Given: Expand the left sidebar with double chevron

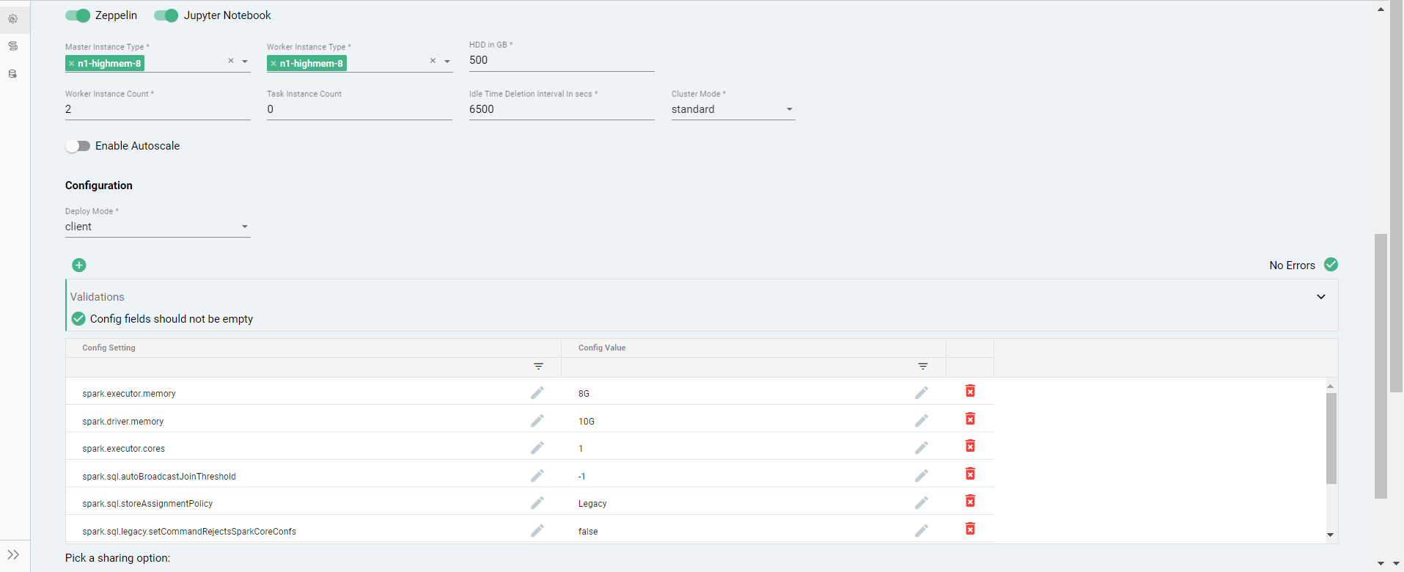Looking at the screenshot, I should [13, 554].
